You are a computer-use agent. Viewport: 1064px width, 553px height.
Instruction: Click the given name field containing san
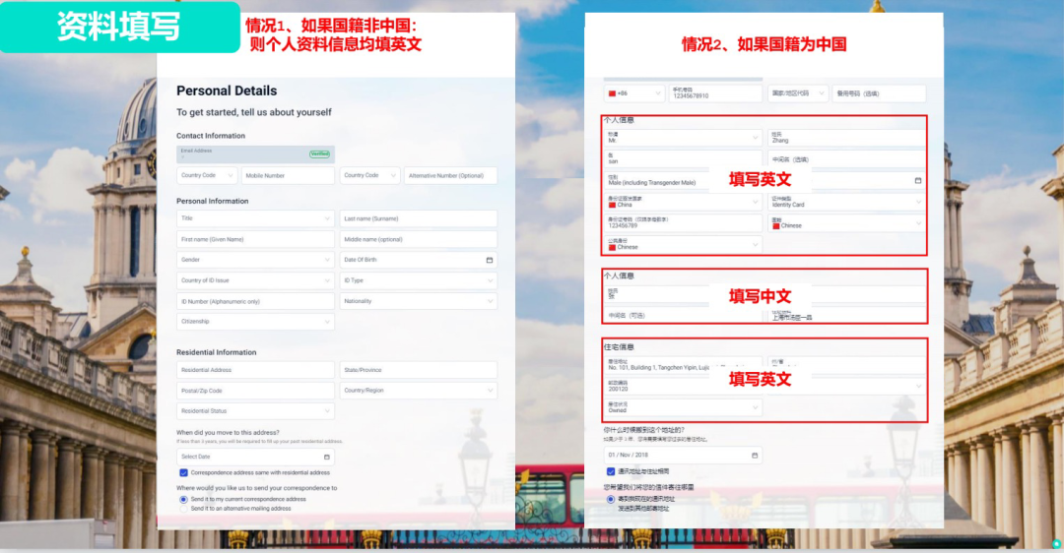683,158
